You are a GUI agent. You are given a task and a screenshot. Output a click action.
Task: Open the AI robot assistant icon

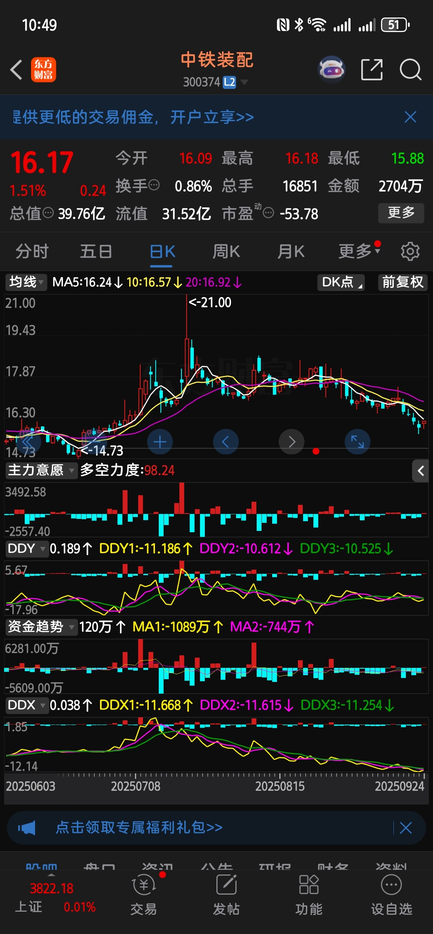pos(331,69)
